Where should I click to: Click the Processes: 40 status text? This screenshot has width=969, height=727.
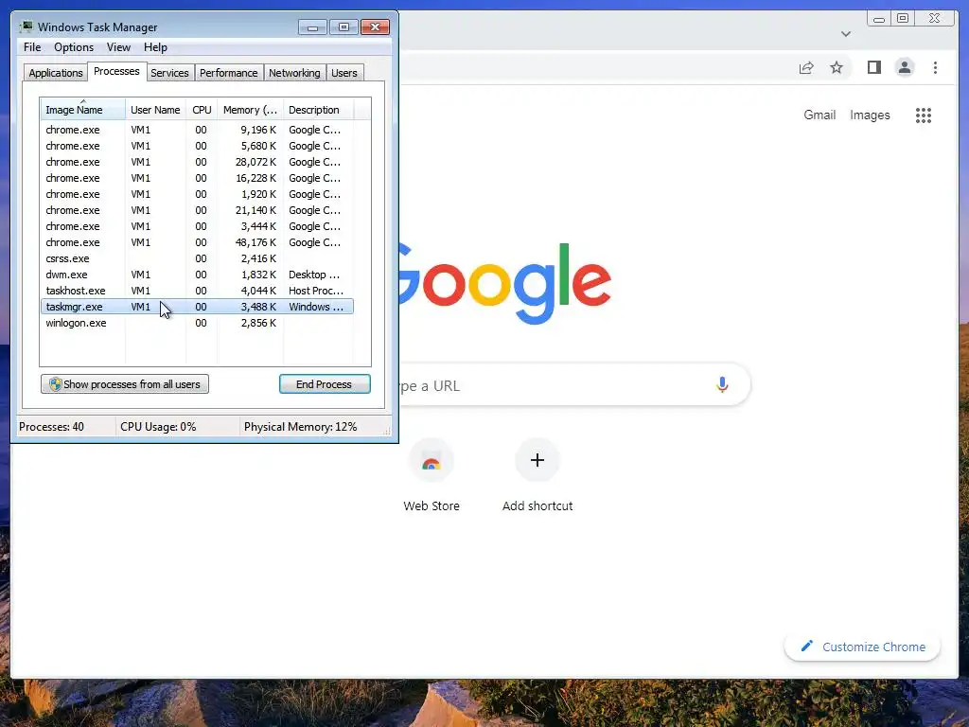tap(51, 427)
